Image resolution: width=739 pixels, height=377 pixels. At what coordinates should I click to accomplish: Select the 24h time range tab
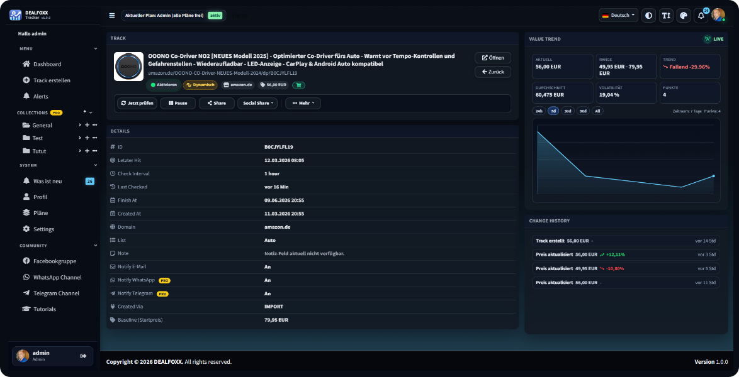[538, 111]
